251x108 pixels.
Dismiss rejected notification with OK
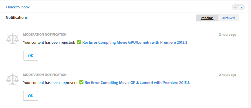(30, 56)
